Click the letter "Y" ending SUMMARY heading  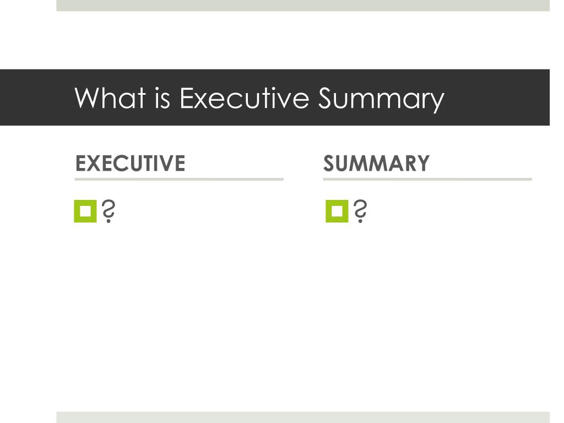(x=424, y=163)
